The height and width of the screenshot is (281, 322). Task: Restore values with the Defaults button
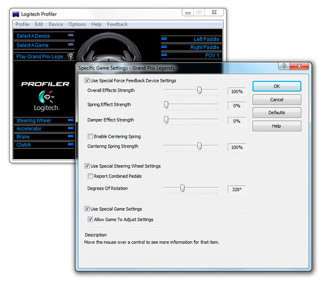(277, 112)
